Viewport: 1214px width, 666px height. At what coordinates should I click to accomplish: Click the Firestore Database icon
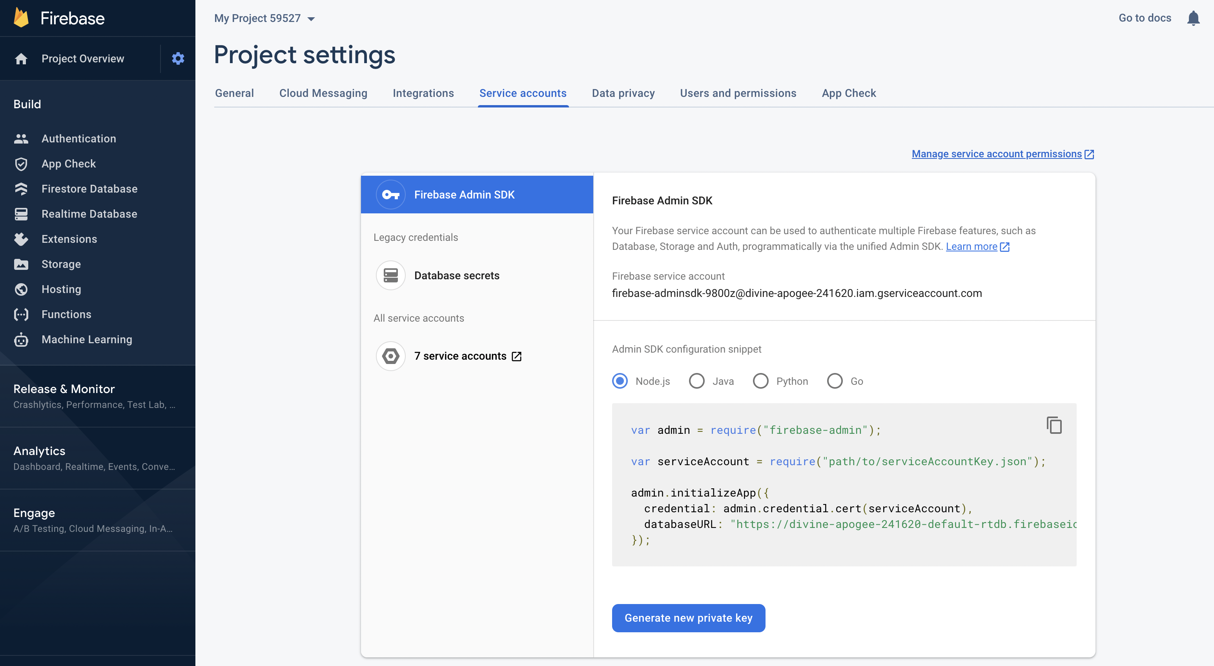(21, 189)
